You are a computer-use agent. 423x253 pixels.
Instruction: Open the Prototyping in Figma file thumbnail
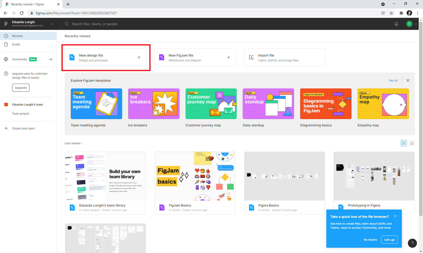pyautogui.click(x=374, y=176)
